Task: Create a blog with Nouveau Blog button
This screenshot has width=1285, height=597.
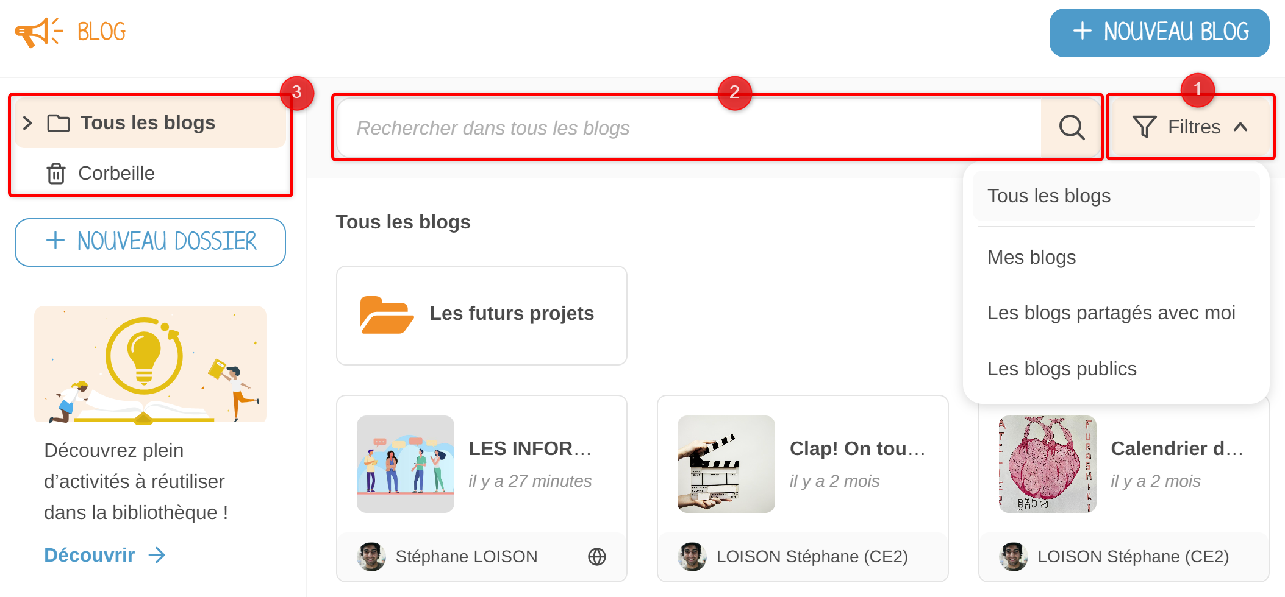Action: (1159, 33)
